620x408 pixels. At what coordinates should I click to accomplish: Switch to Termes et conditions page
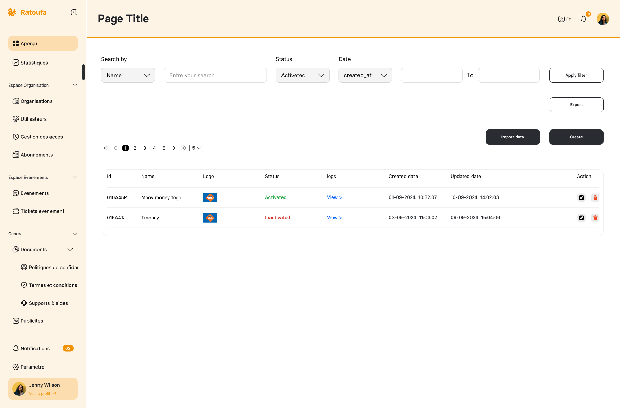pyautogui.click(x=53, y=285)
